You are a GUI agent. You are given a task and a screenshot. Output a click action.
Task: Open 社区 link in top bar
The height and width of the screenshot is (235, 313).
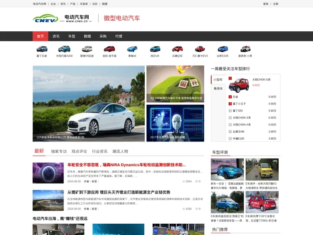(95, 4)
